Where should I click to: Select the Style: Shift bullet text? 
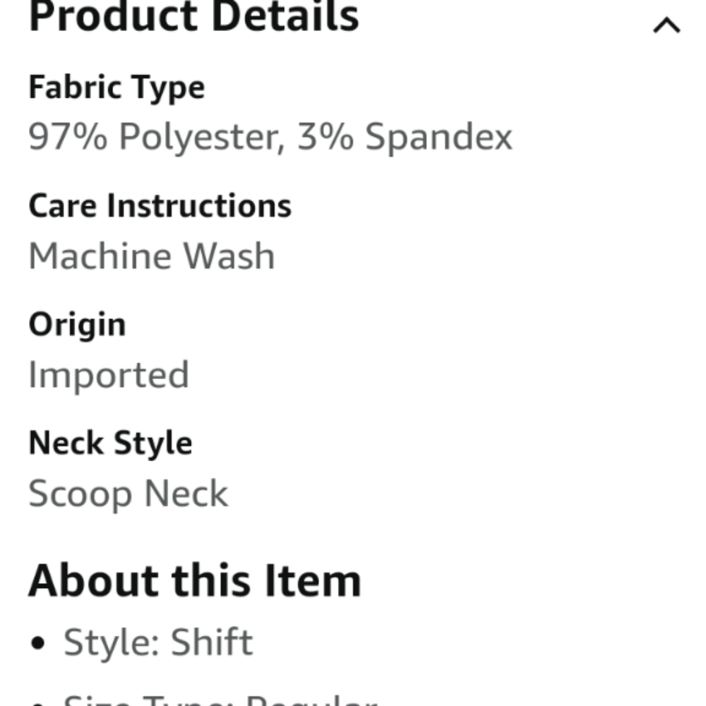coord(158,642)
